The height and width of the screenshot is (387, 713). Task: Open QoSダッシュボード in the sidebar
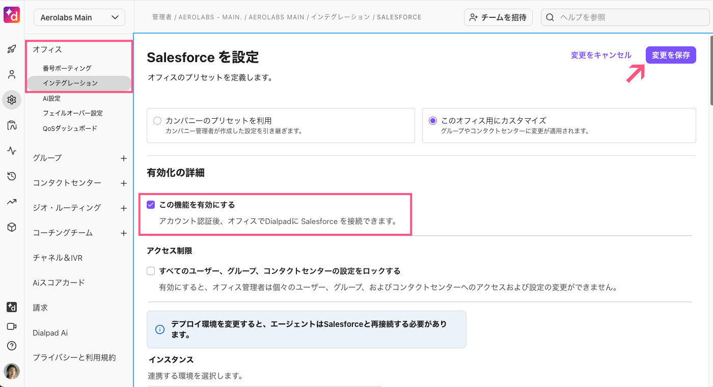click(70, 128)
